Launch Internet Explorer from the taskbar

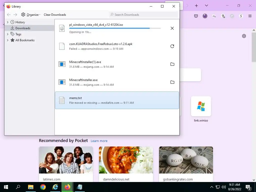pos(55,187)
